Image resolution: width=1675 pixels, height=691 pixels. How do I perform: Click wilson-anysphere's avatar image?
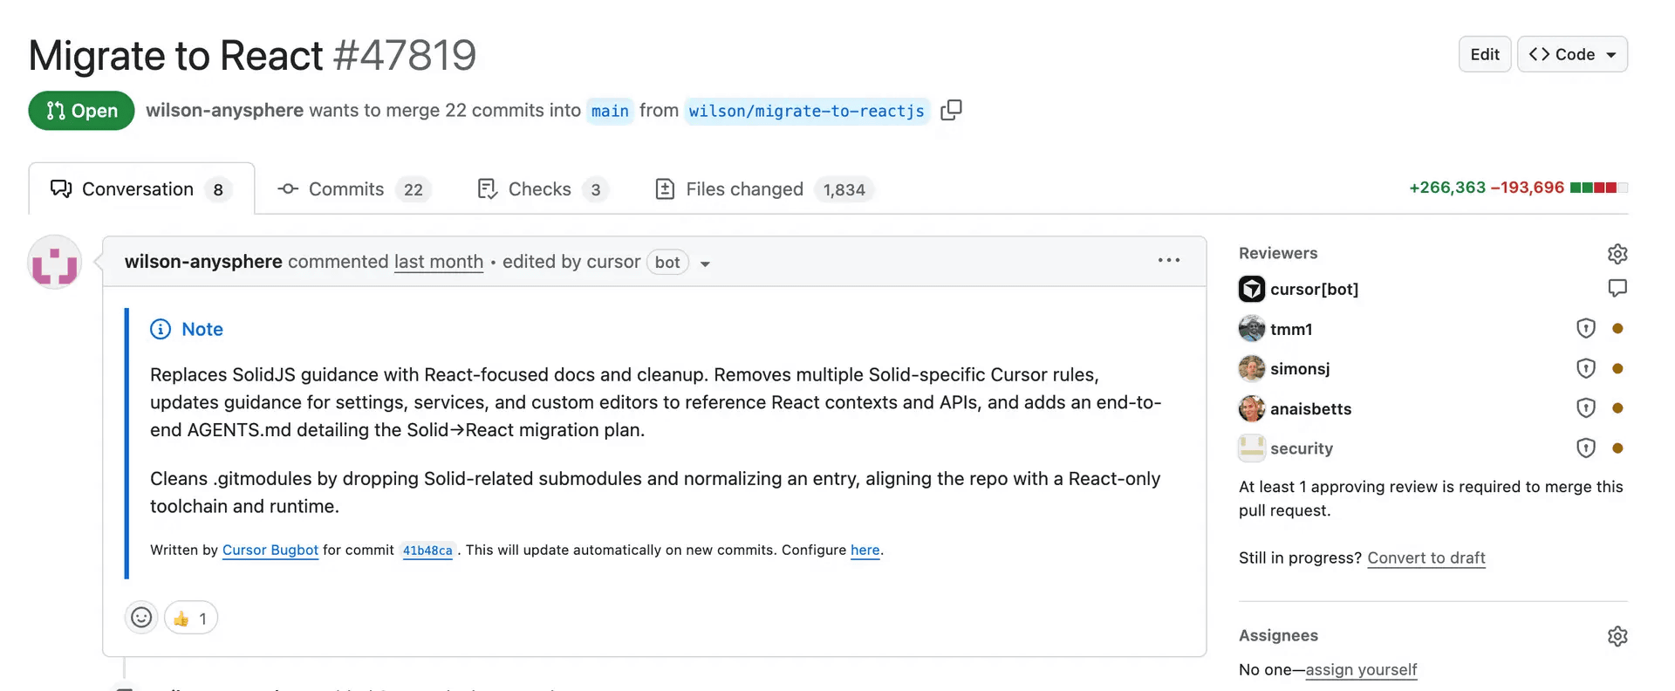(55, 262)
